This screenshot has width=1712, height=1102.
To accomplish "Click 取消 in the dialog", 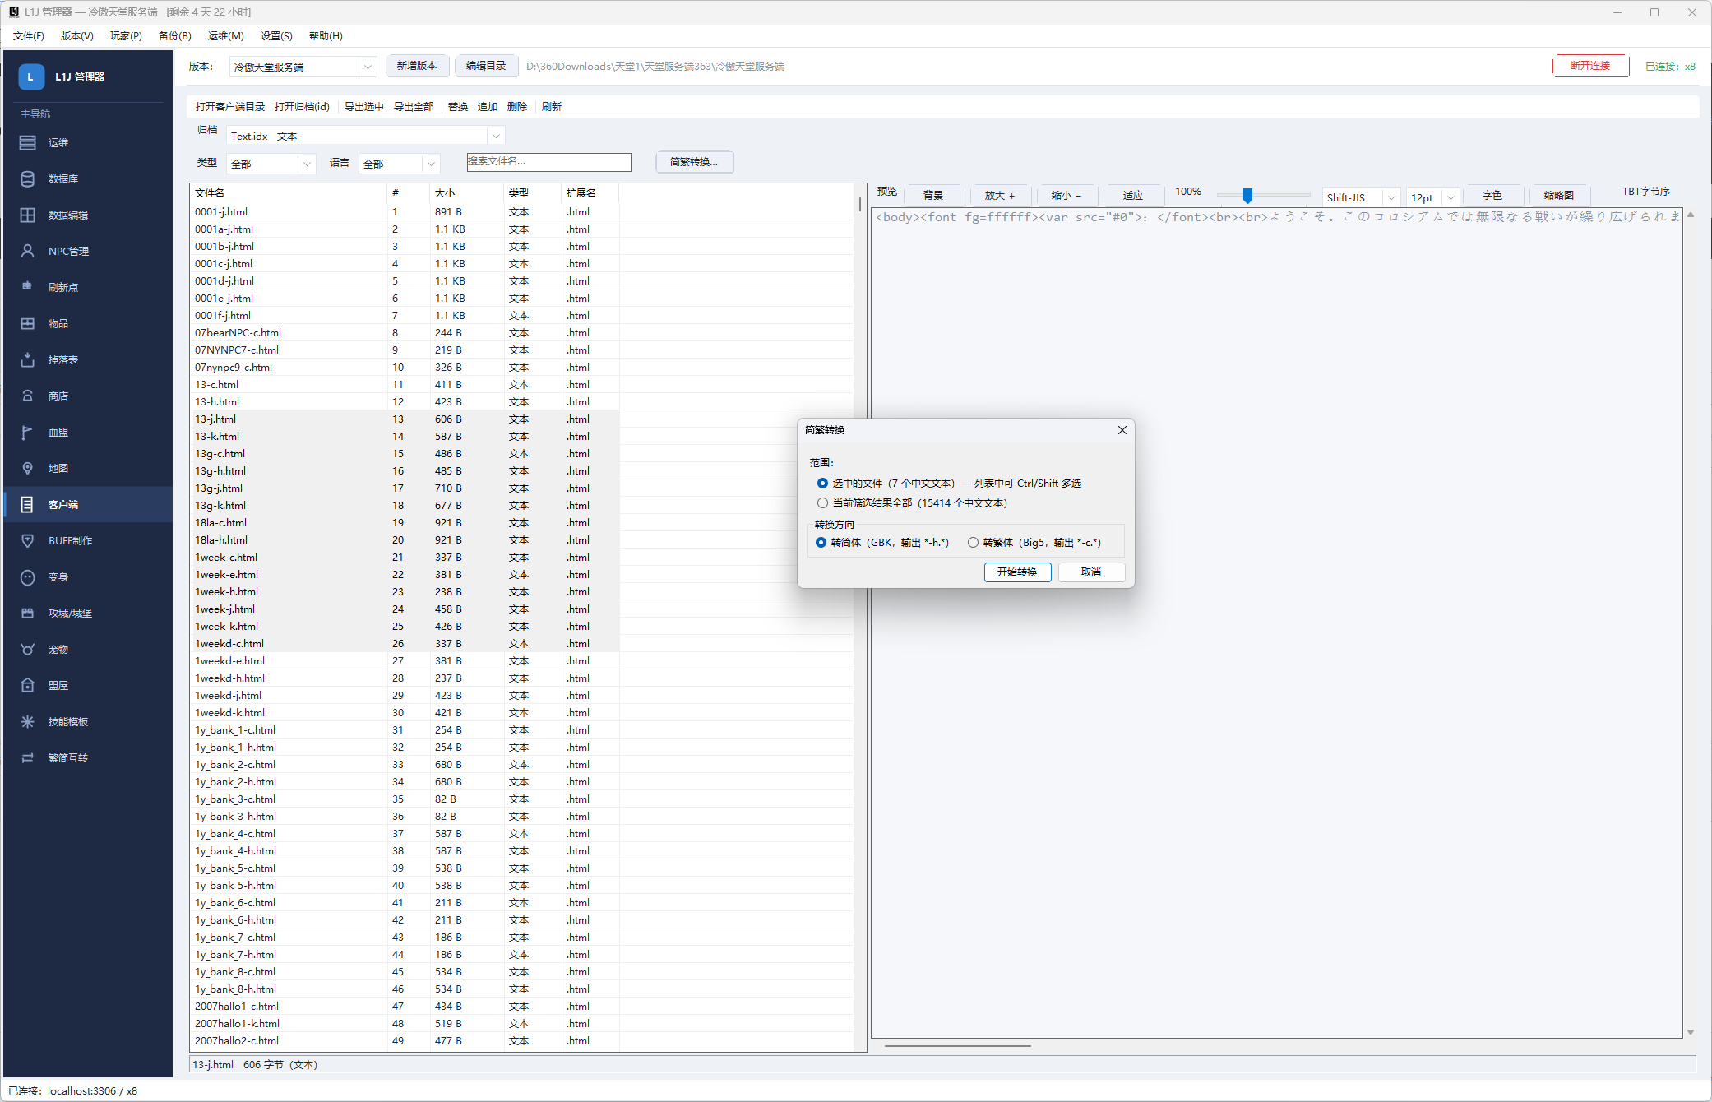I will click(1091, 572).
